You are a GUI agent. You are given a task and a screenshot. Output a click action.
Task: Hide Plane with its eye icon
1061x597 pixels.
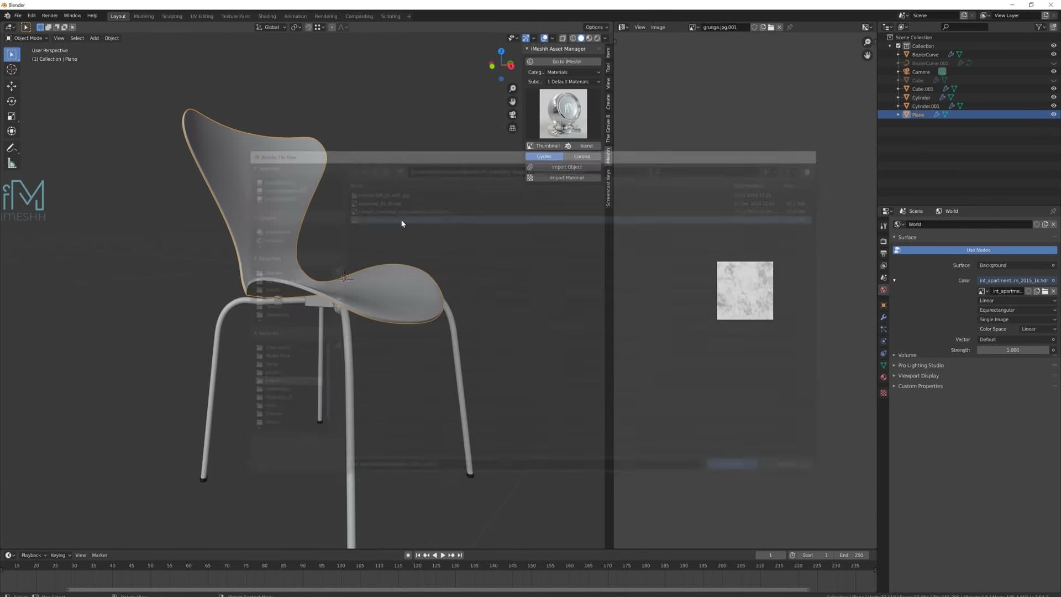[1053, 114]
